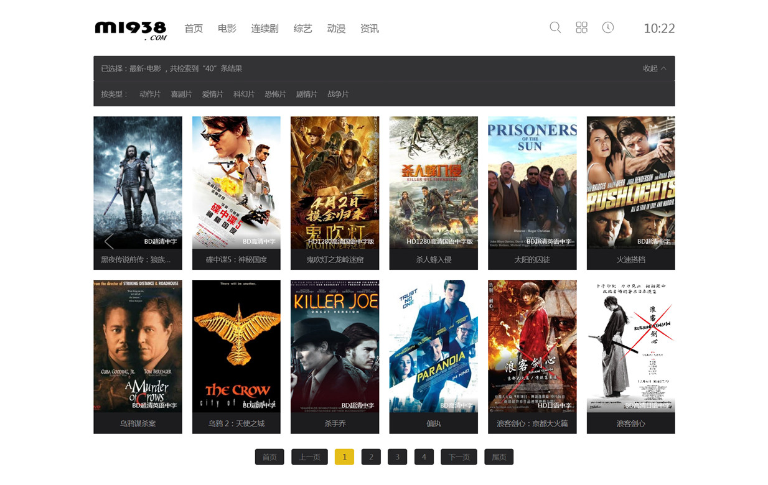Go to previous page with 上一页
Image resolution: width=768 pixels, height=485 pixels.
309,457
